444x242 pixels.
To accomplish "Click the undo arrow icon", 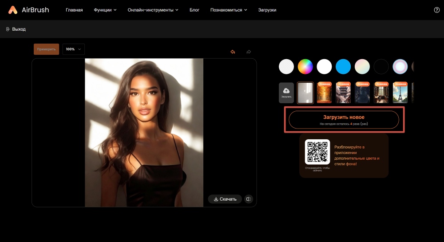I will pos(233,52).
